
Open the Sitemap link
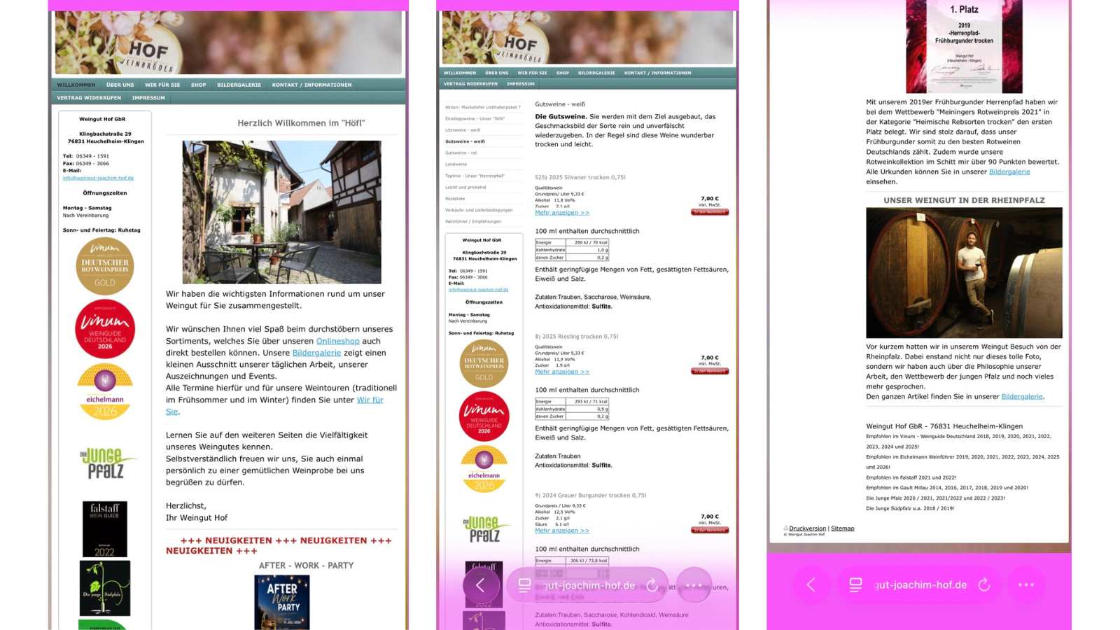click(843, 528)
